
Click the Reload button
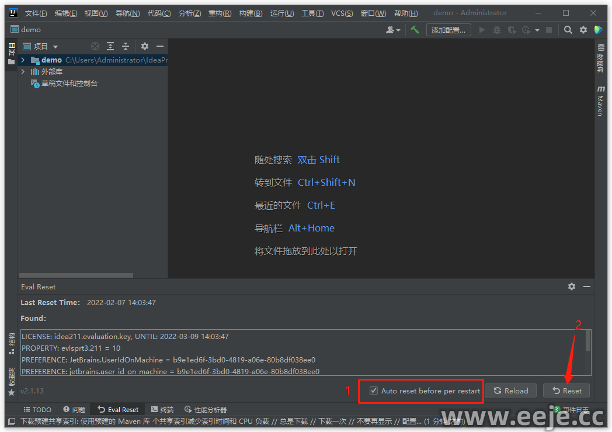[x=510, y=390]
